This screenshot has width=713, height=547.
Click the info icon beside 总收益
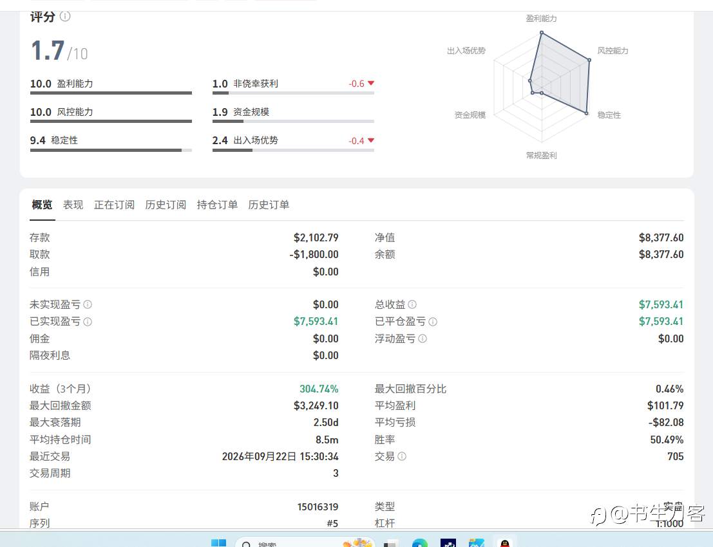click(412, 304)
